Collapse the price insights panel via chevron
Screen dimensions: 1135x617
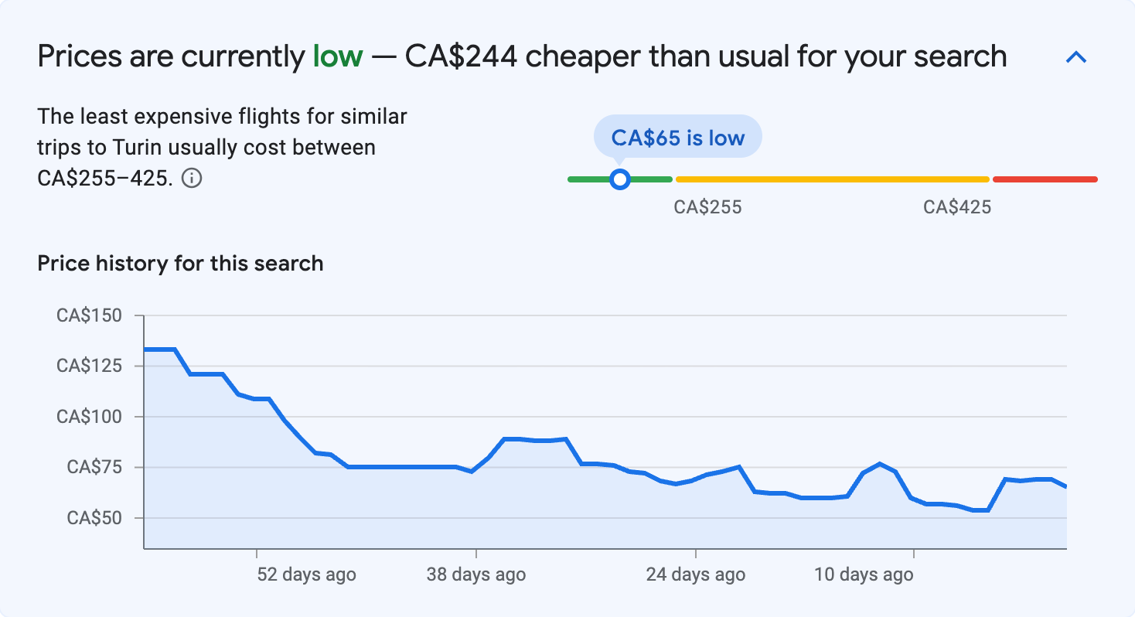pos(1076,56)
